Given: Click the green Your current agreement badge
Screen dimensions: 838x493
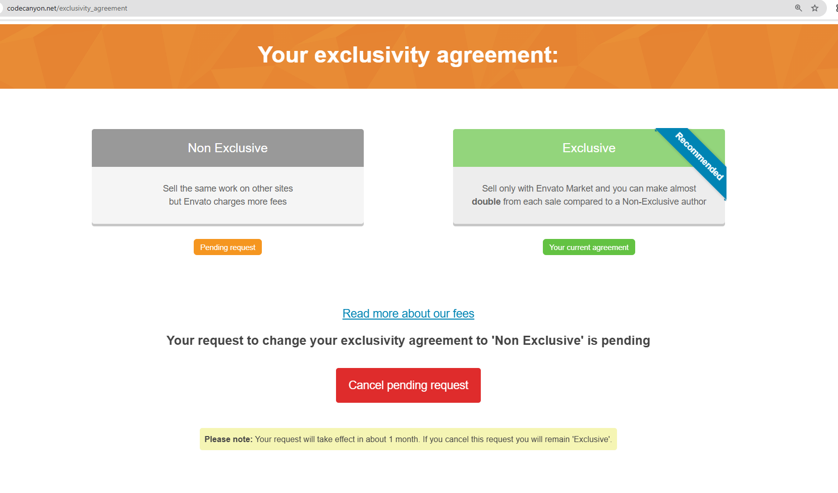Looking at the screenshot, I should (x=588, y=247).
